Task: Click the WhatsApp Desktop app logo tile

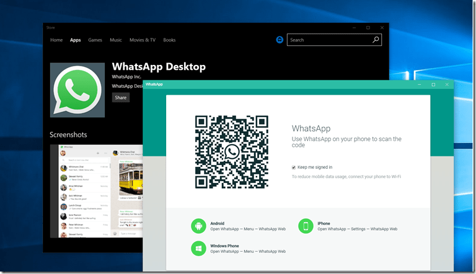Action: point(77,90)
